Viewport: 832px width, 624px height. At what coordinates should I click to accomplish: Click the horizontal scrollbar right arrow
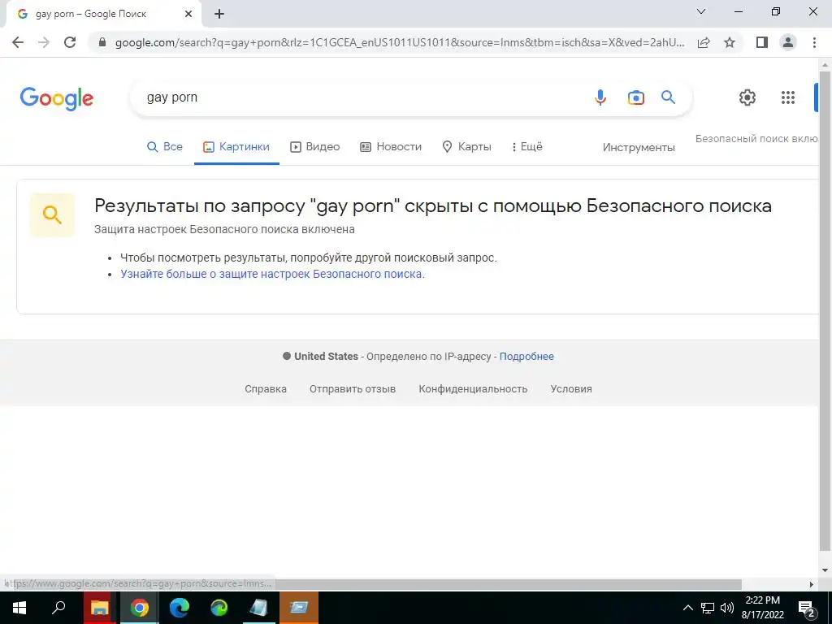812,584
